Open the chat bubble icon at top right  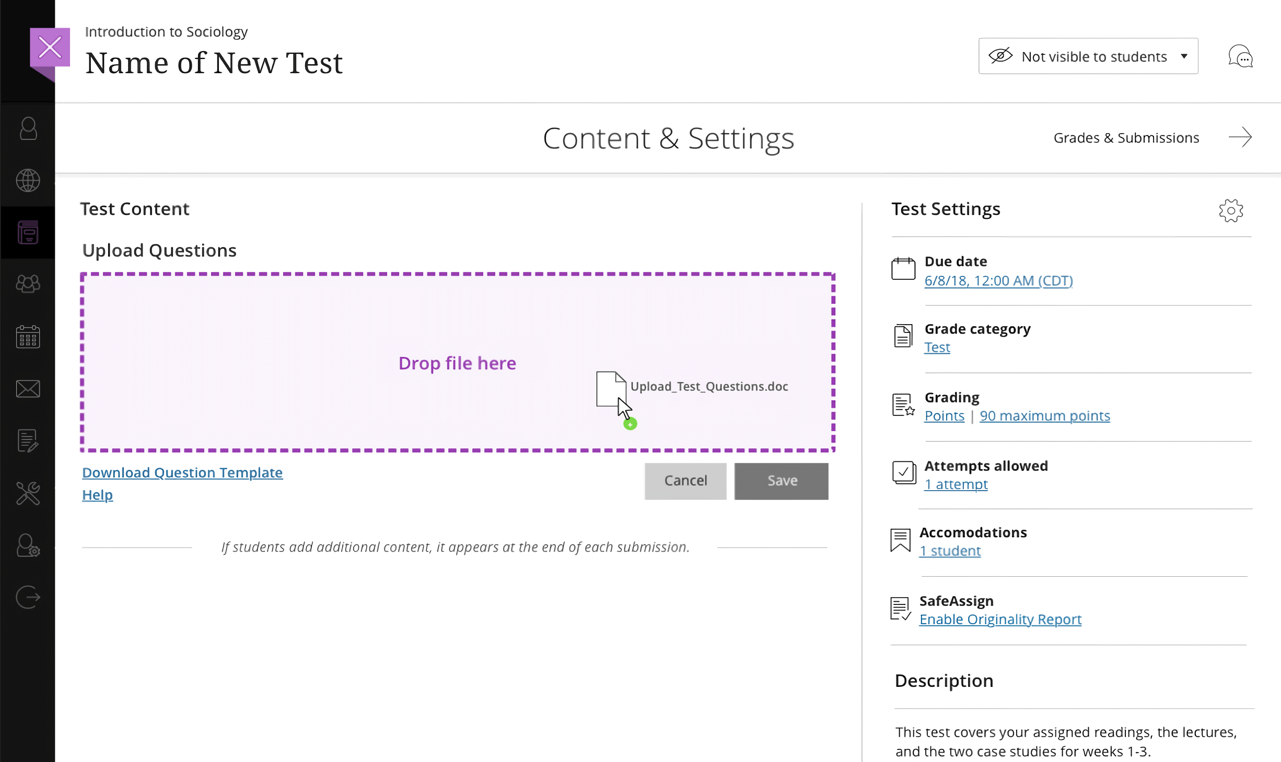pos(1241,56)
